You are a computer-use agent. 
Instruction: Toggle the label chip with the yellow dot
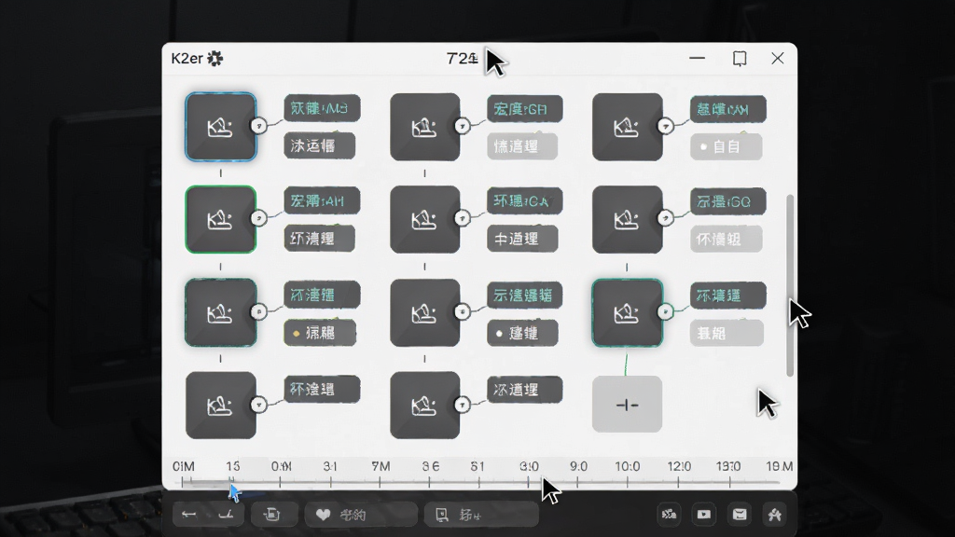tap(320, 333)
